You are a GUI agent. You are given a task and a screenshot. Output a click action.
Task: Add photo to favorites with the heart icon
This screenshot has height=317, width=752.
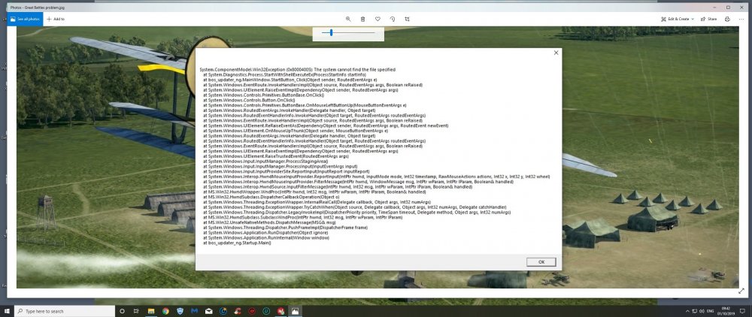[x=378, y=19]
